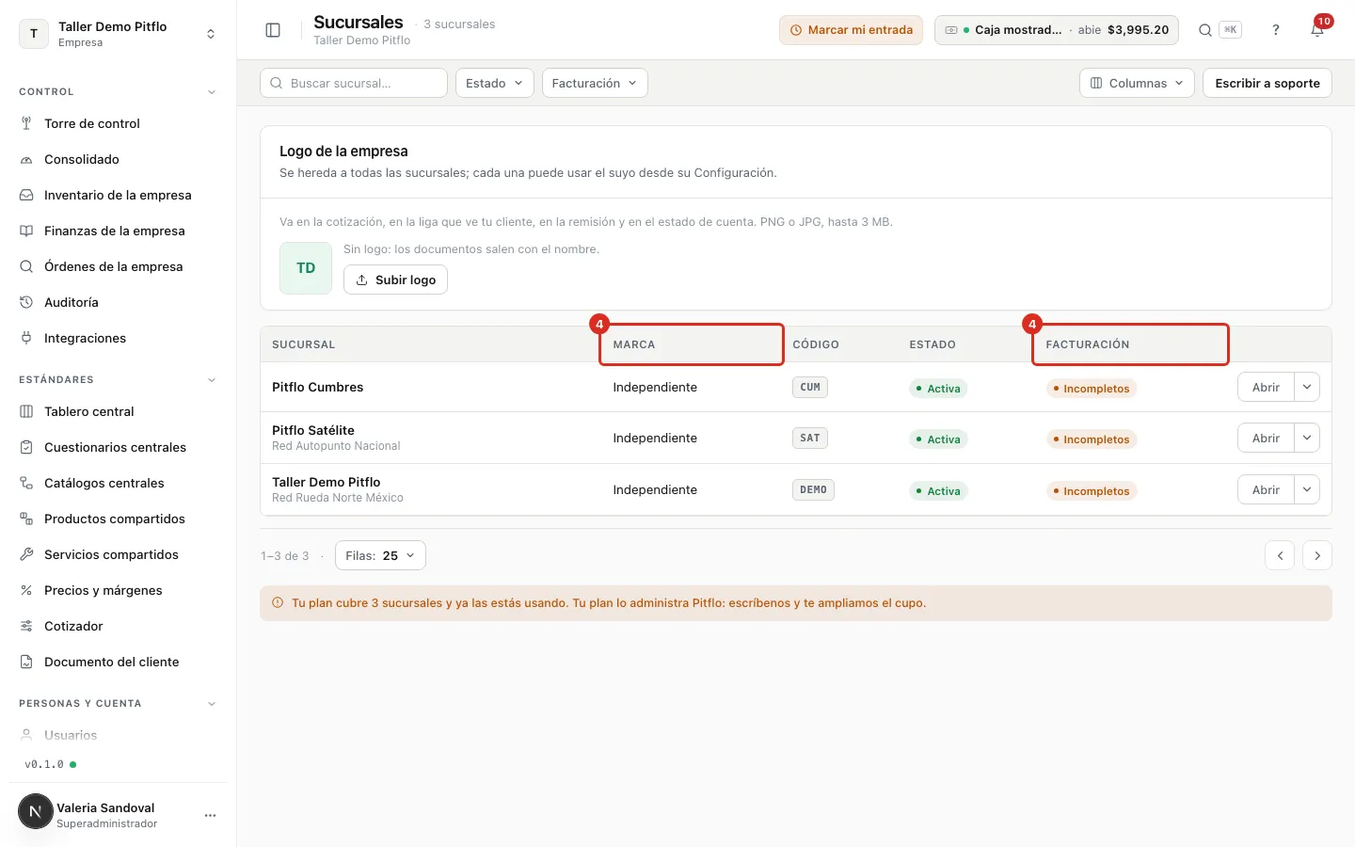1355x847 pixels.
Task: Open the notifications bell
Action: 1317,30
